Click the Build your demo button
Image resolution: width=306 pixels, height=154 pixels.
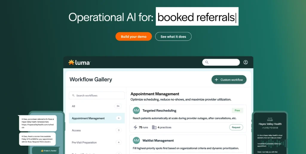pos(134,36)
